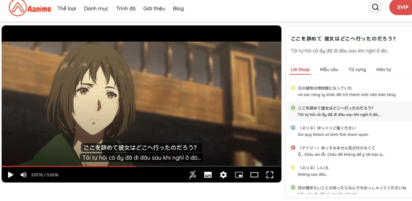The image size is (412, 201).
Task: Expand the Danh mục menu
Action: [x=96, y=9]
